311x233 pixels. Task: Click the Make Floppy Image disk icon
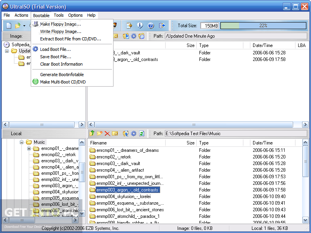35,24
